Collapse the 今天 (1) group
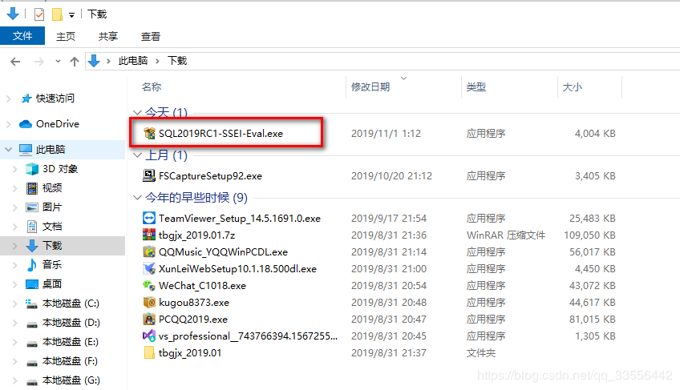 137,113
